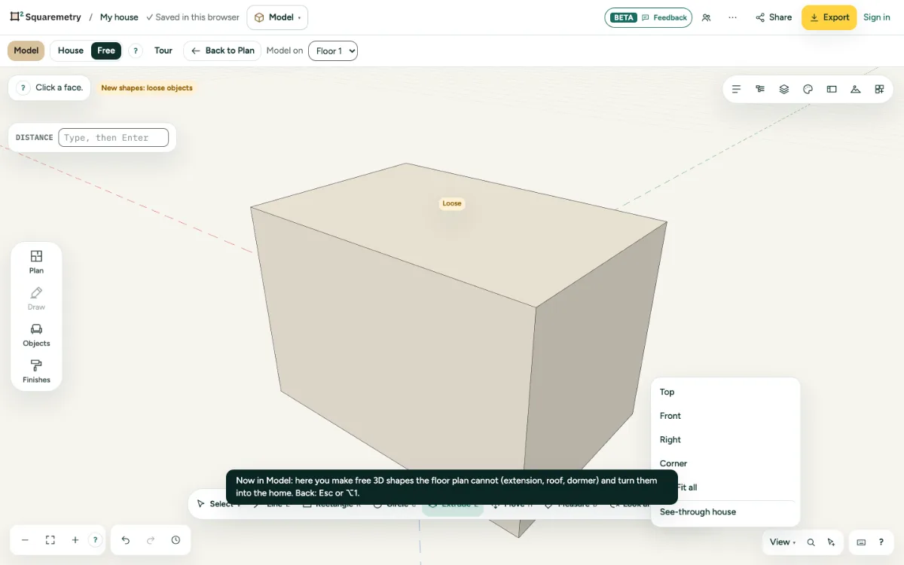Click the Share button
The height and width of the screenshot is (565, 904).
pos(774,17)
